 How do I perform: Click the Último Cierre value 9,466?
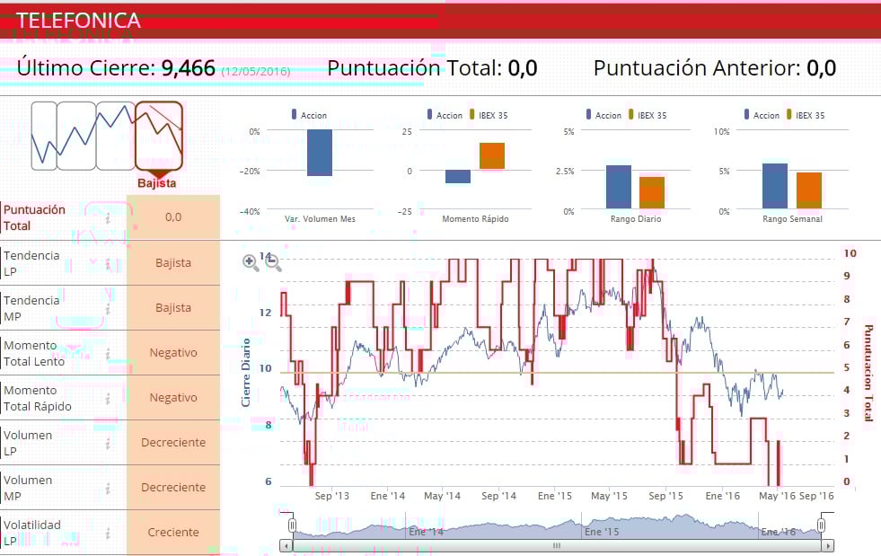point(189,68)
